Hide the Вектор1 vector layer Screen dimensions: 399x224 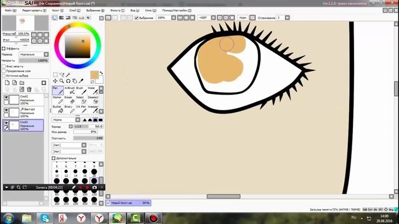[6, 110]
